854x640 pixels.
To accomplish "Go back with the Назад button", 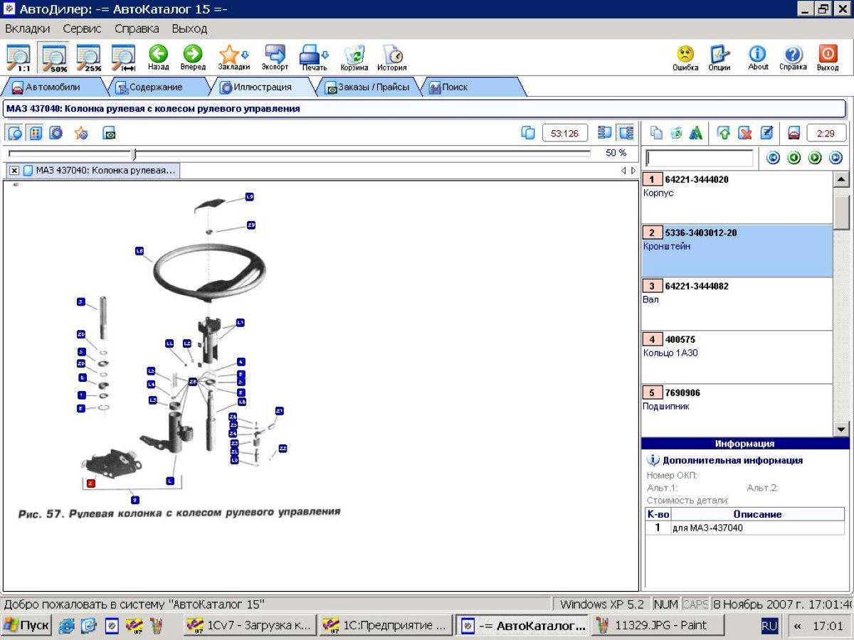I will click(x=158, y=58).
